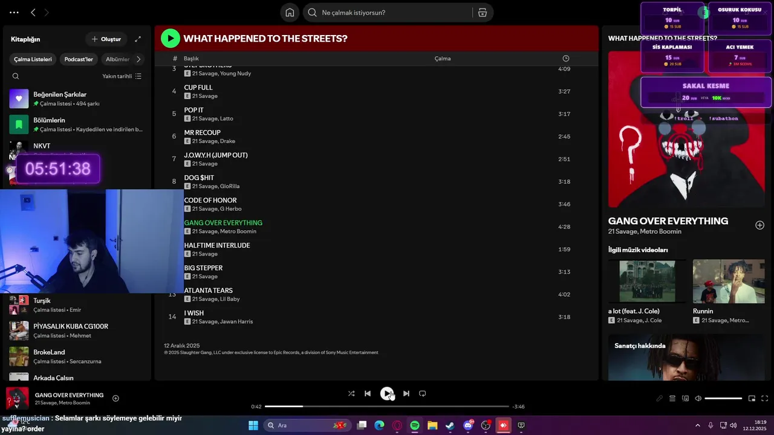This screenshot has height=435, width=774.
Task: Open BrokeLand playlist
Action: point(77,356)
